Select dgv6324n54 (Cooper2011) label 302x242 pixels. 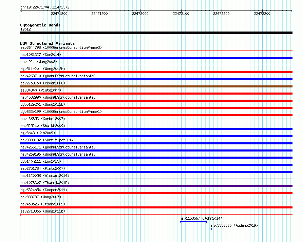(44, 190)
